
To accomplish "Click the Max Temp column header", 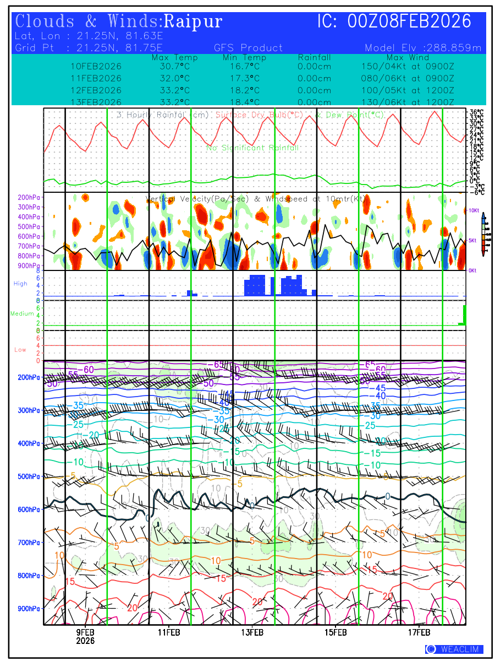I will pyautogui.click(x=174, y=58).
